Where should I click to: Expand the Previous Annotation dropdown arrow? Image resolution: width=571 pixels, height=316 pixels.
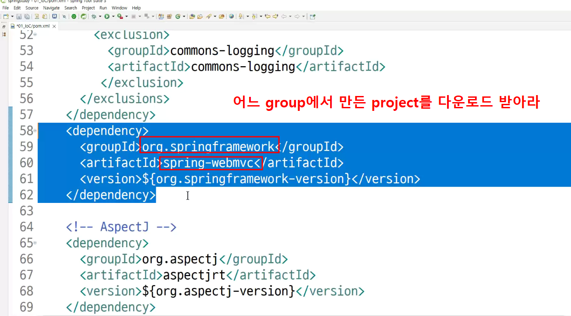click(x=261, y=17)
